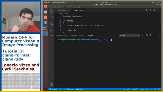Click Activities in the top bar
Viewport: 163px width, 92px height.
[46, 2]
